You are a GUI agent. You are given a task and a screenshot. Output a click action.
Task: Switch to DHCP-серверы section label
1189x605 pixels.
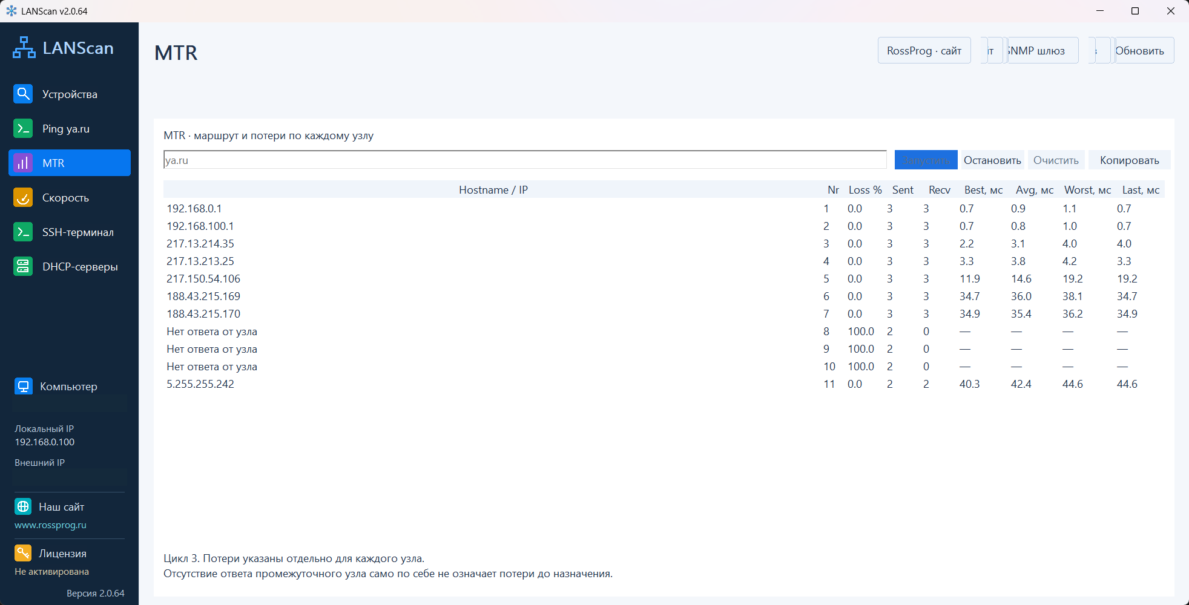point(80,267)
